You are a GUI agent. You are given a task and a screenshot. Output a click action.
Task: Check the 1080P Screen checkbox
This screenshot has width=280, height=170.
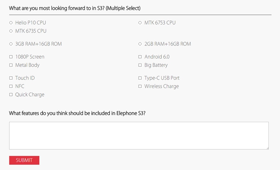point(11,57)
